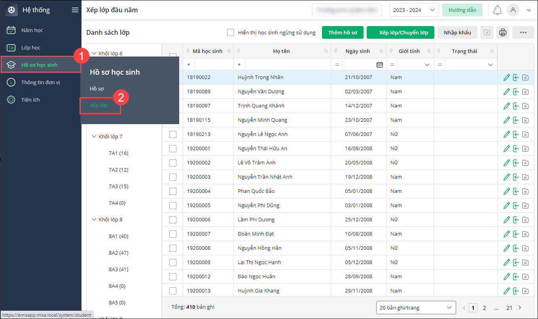The height and width of the screenshot is (319, 538).
Task: Check the row for Nguyễn Lê Ngọc Anh
Action: pyautogui.click(x=173, y=134)
